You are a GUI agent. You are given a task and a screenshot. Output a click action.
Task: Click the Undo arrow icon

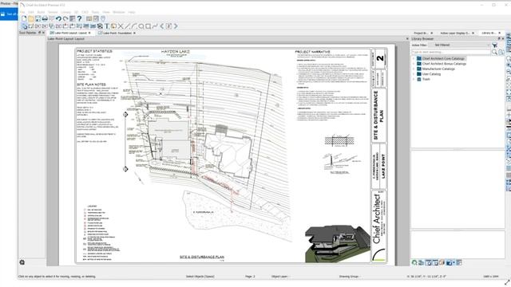coord(58,19)
